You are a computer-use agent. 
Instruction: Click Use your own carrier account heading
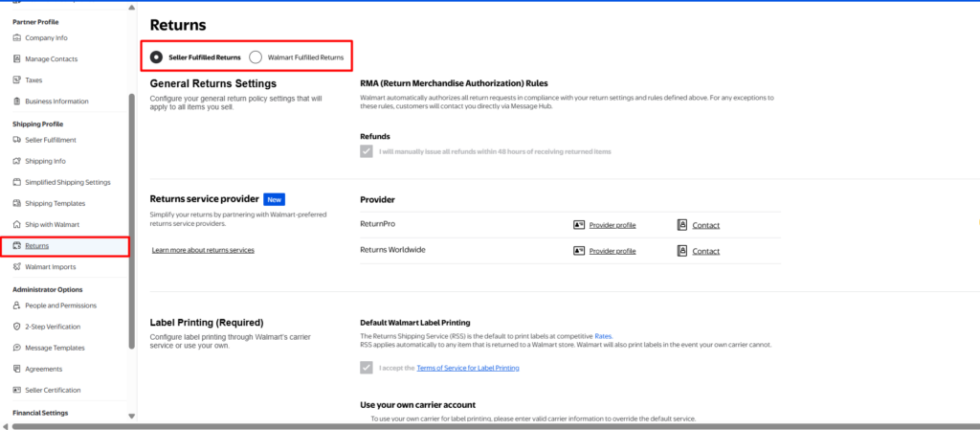(x=418, y=405)
